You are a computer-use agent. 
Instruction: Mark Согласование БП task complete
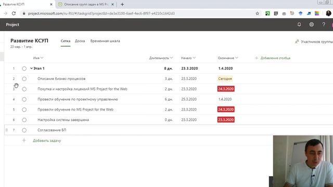pyautogui.click(x=24, y=130)
